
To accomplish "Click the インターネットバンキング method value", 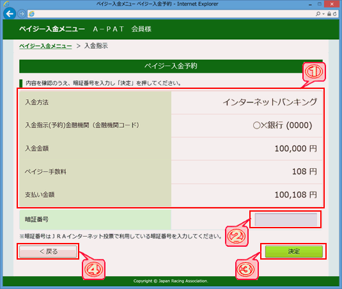I will (x=270, y=102).
